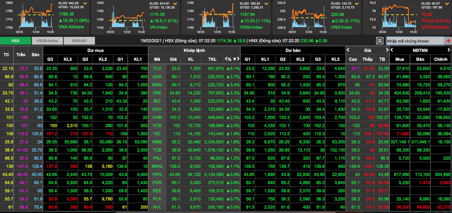Open the MBB stock code

pyautogui.click(x=157, y=142)
